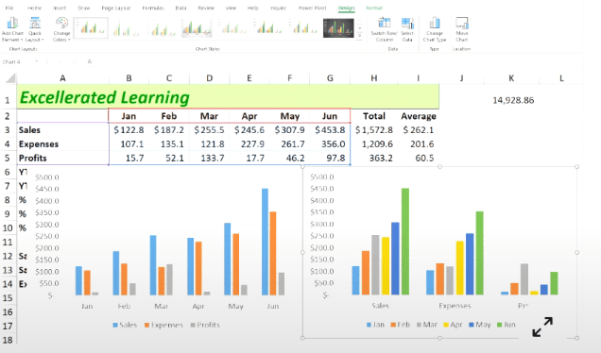
Task: Switch to the Home tab
Action: (34, 8)
